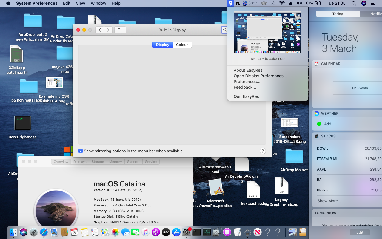
Task: Open the Help menu
Action: [116, 3]
